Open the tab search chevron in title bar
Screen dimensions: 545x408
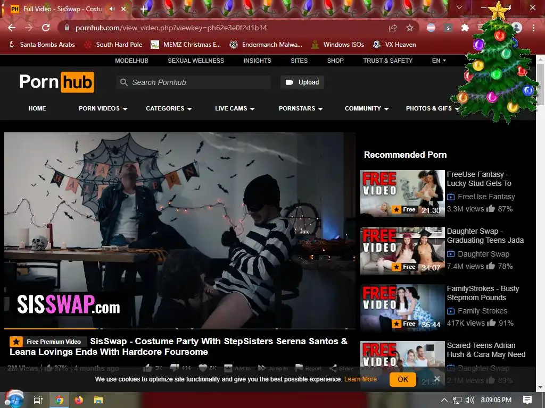tap(459, 7)
